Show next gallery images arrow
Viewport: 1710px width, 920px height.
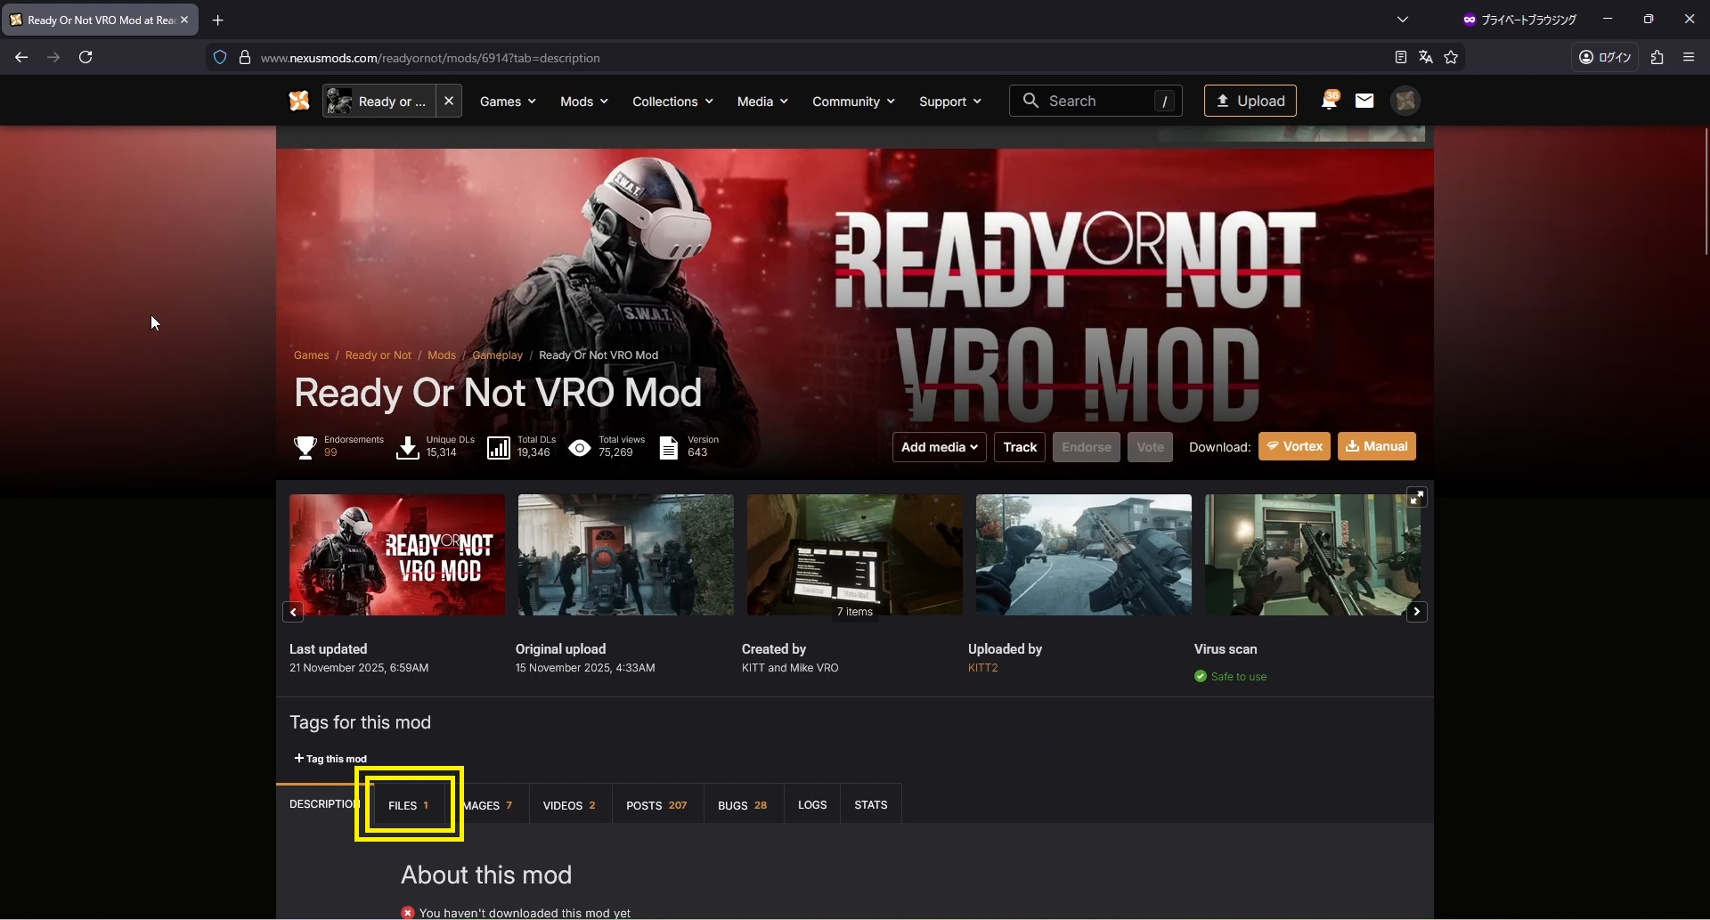1416,612
